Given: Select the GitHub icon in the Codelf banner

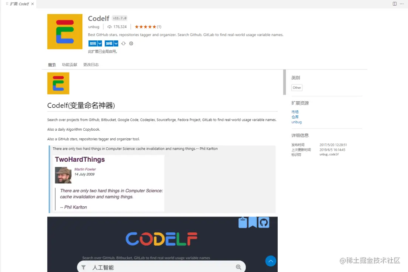Looking at the screenshot, I should pos(263,223).
